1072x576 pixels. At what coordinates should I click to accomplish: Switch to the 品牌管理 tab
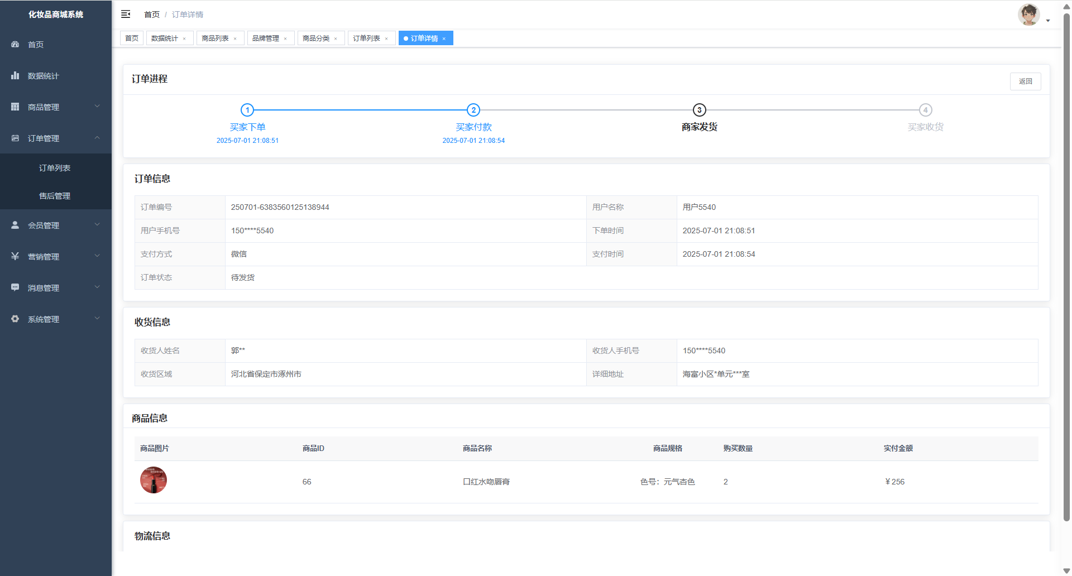click(x=266, y=39)
